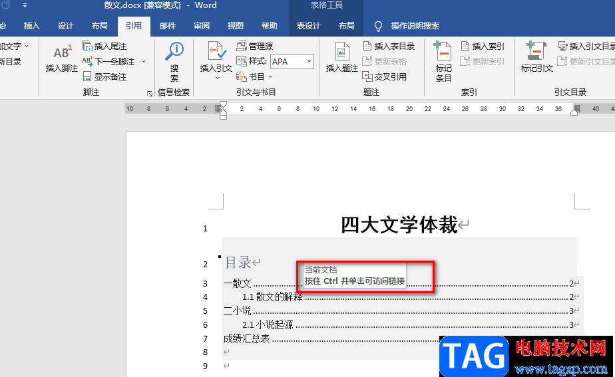Click TOC entry 2.1 小说起源
Image resolution: width=615 pixels, height=377 pixels.
268,325
